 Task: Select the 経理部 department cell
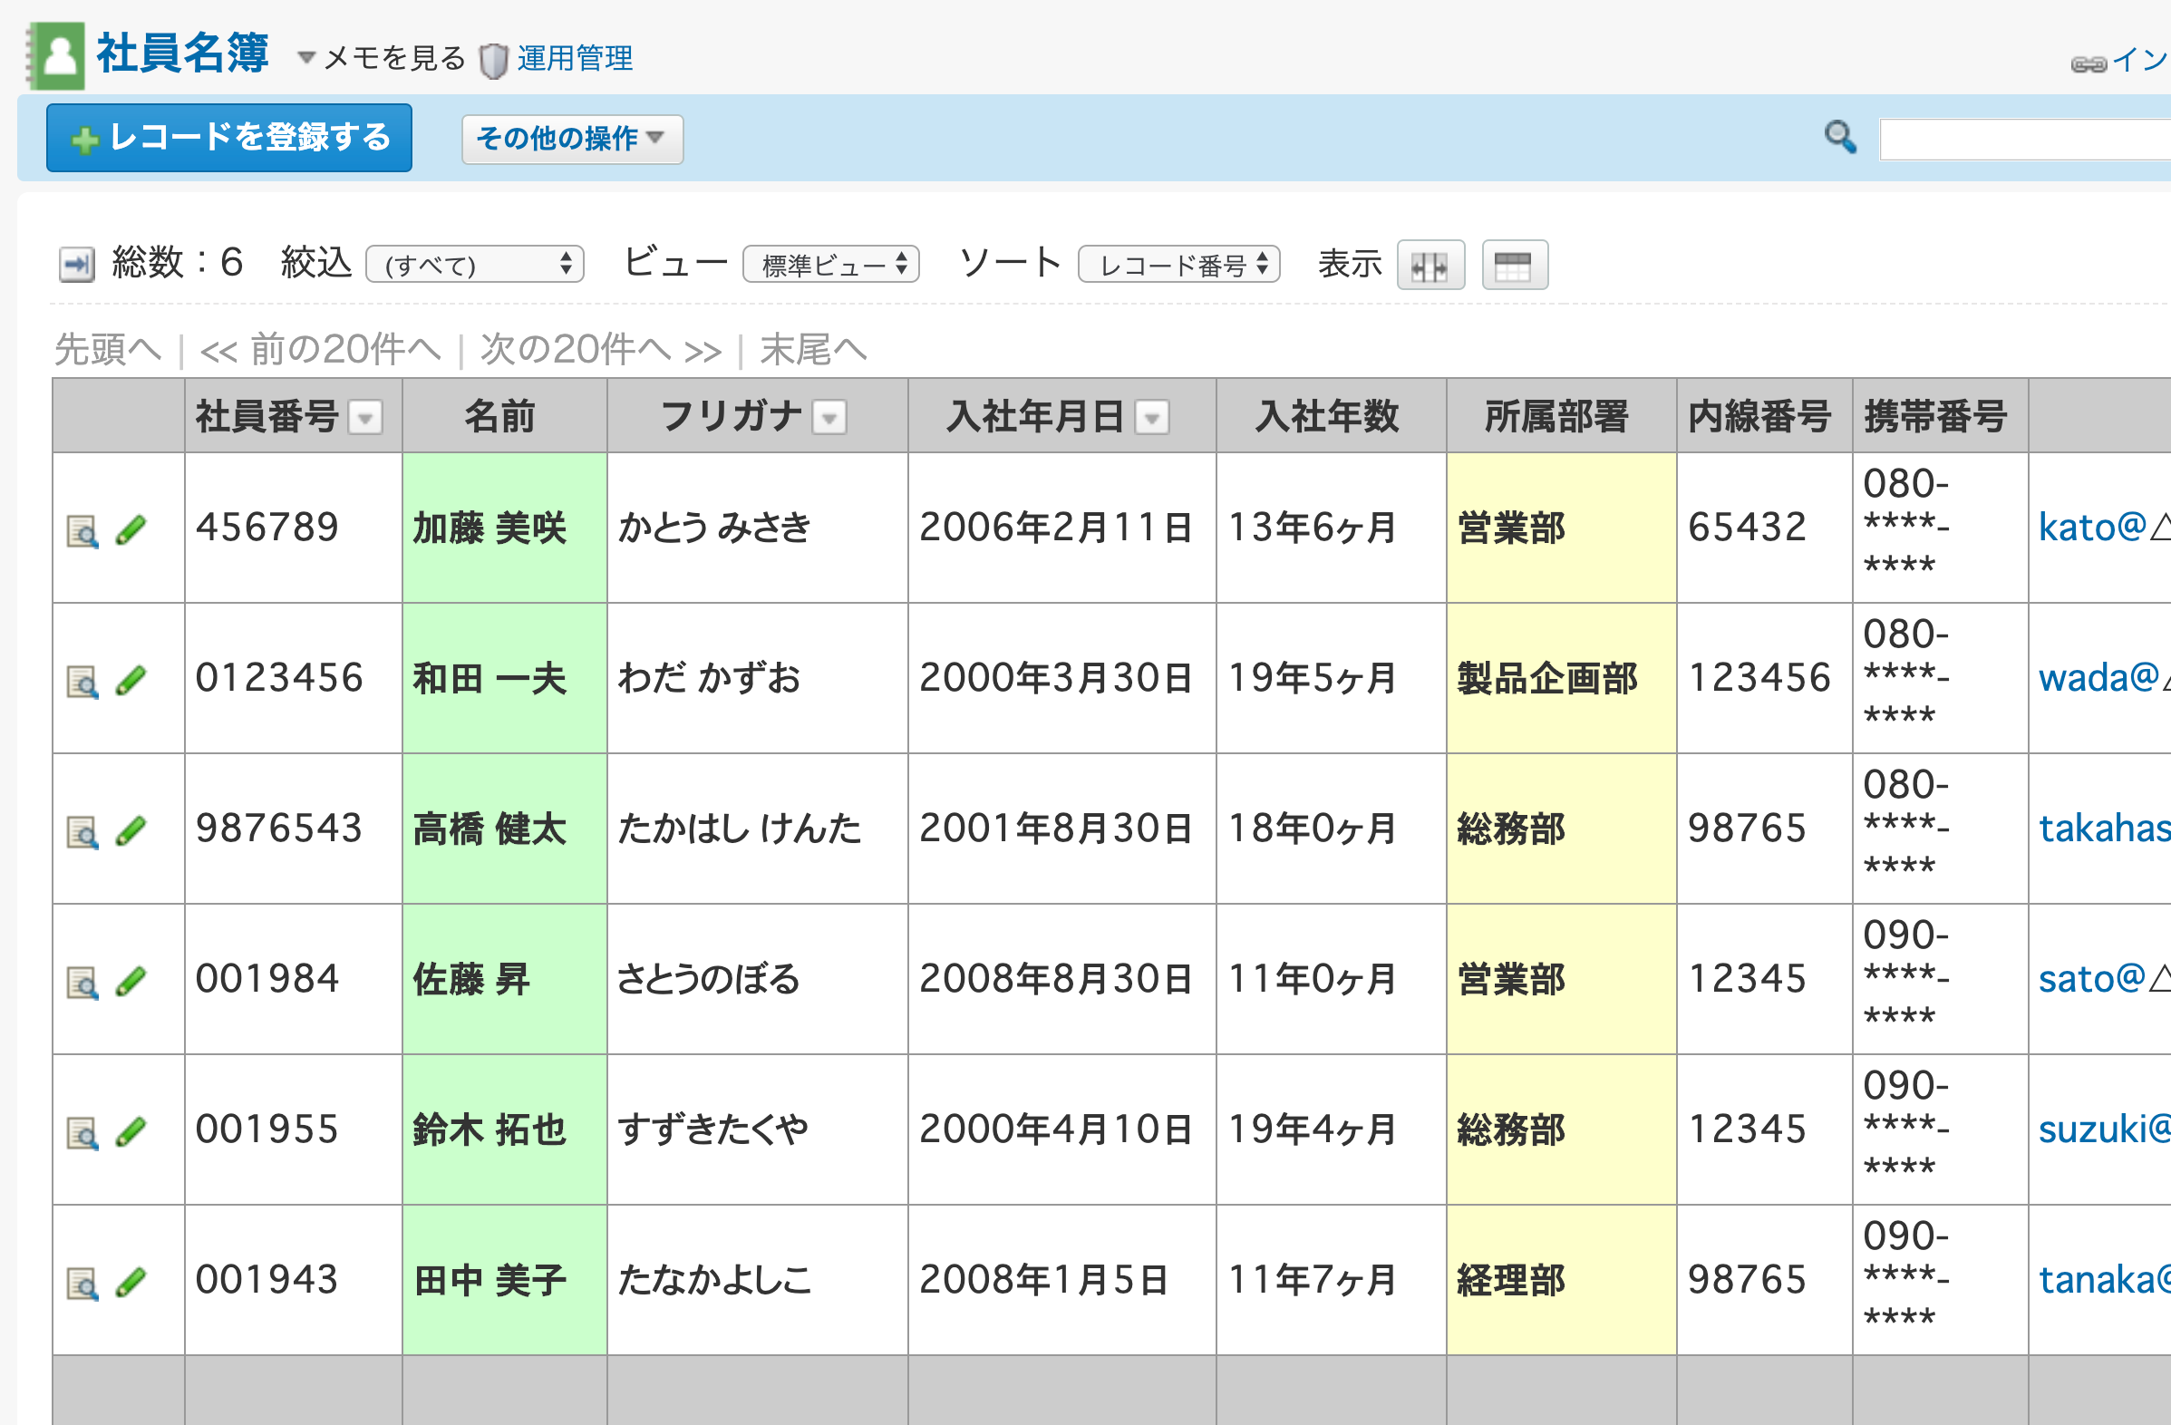pos(1562,1281)
